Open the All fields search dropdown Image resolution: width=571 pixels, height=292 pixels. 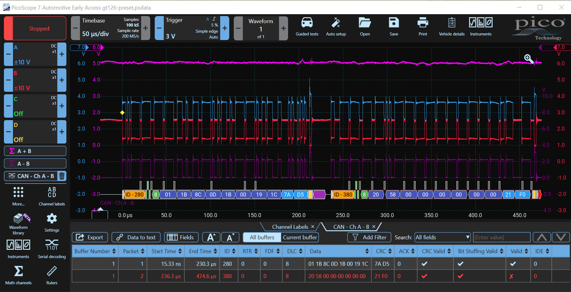tap(442, 237)
